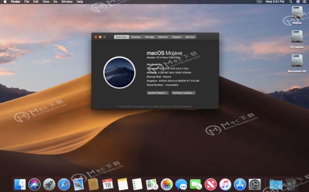Open Launchpad rocket icon
This screenshot has height=192, width=309.
pyautogui.click(x=49, y=184)
